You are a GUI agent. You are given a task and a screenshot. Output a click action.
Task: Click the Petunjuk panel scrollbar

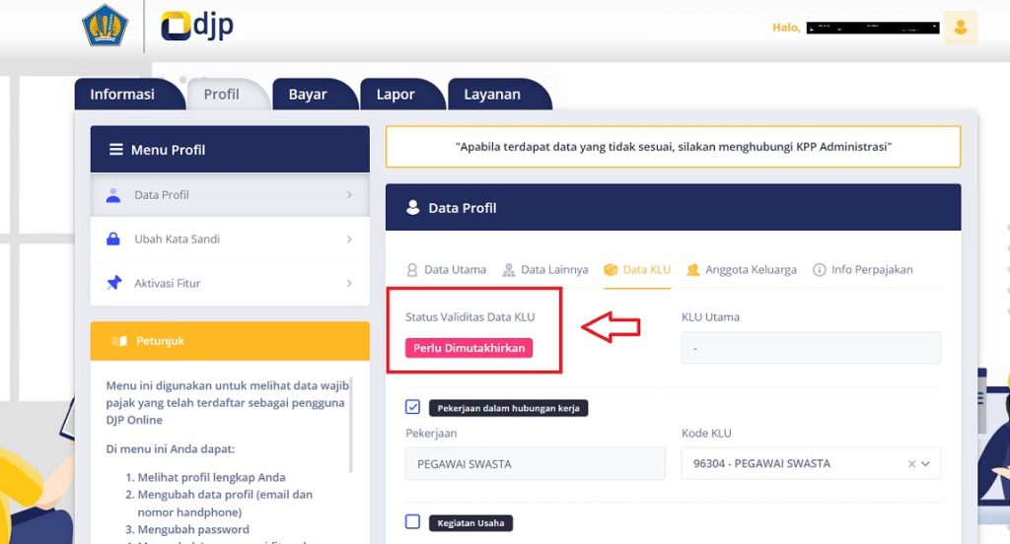[x=351, y=425]
